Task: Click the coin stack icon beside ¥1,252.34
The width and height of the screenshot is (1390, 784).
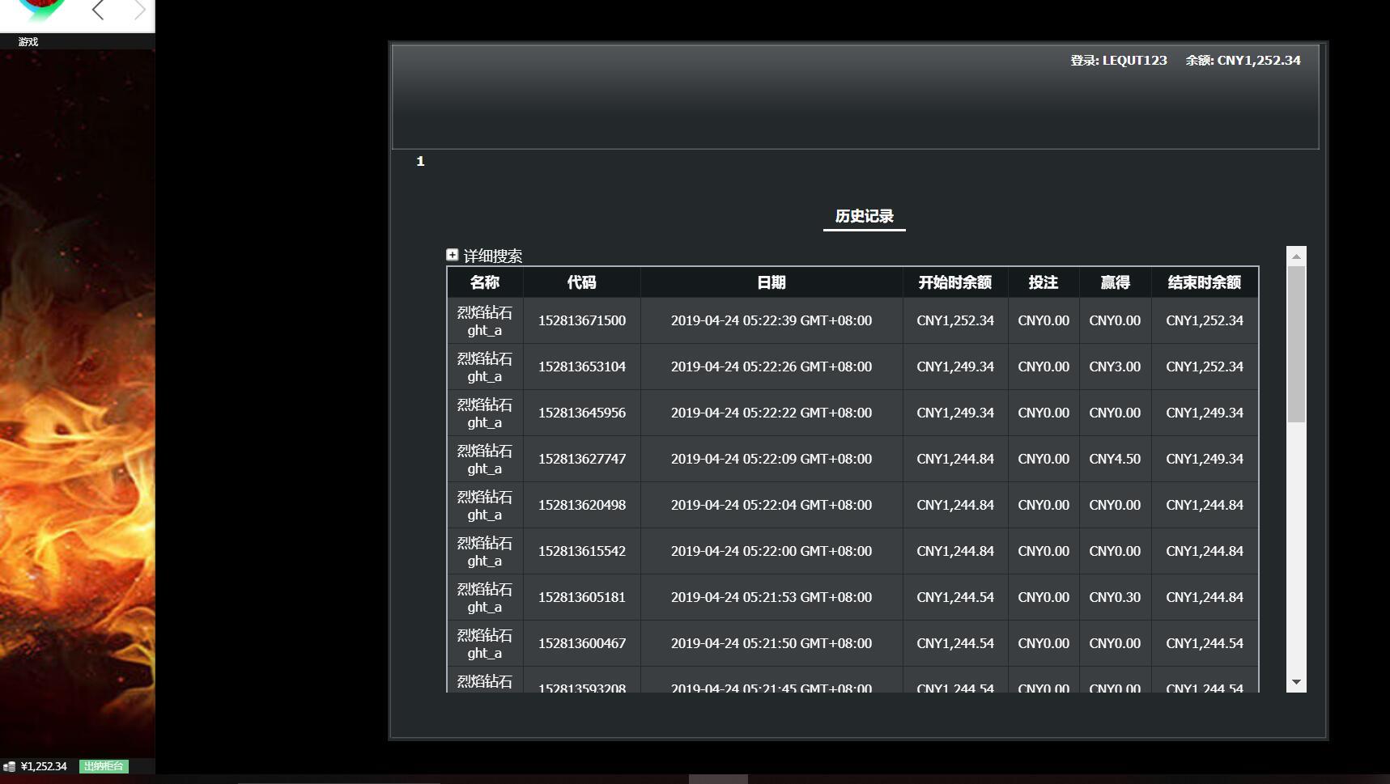Action: point(10,766)
